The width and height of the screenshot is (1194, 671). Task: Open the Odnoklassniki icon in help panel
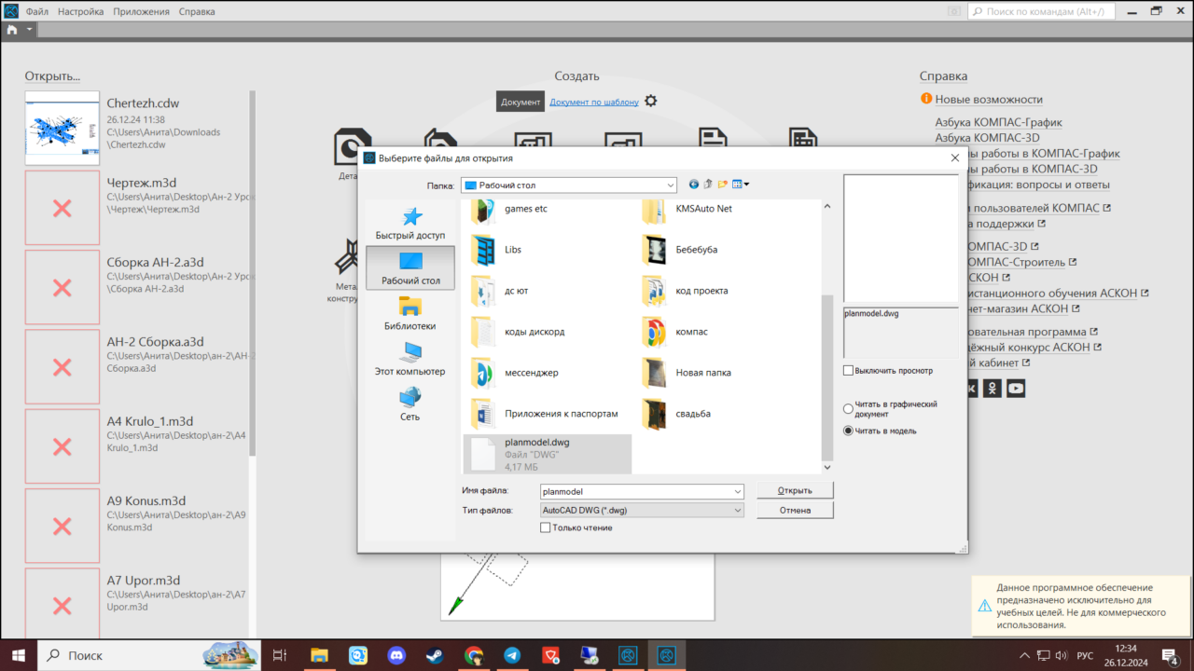[x=993, y=388]
